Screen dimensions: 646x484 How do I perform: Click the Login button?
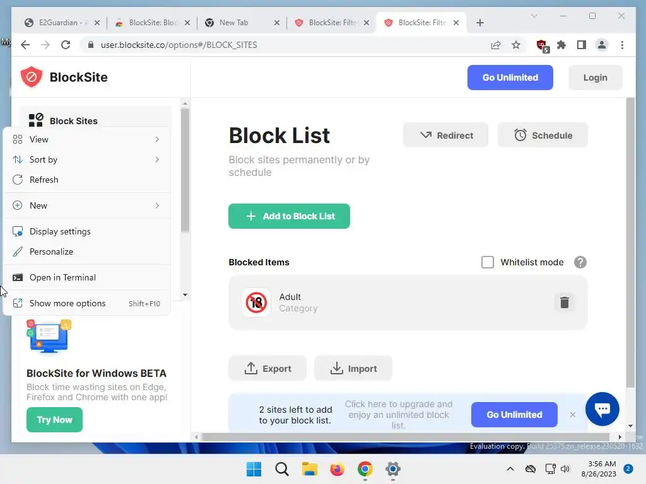click(x=596, y=78)
